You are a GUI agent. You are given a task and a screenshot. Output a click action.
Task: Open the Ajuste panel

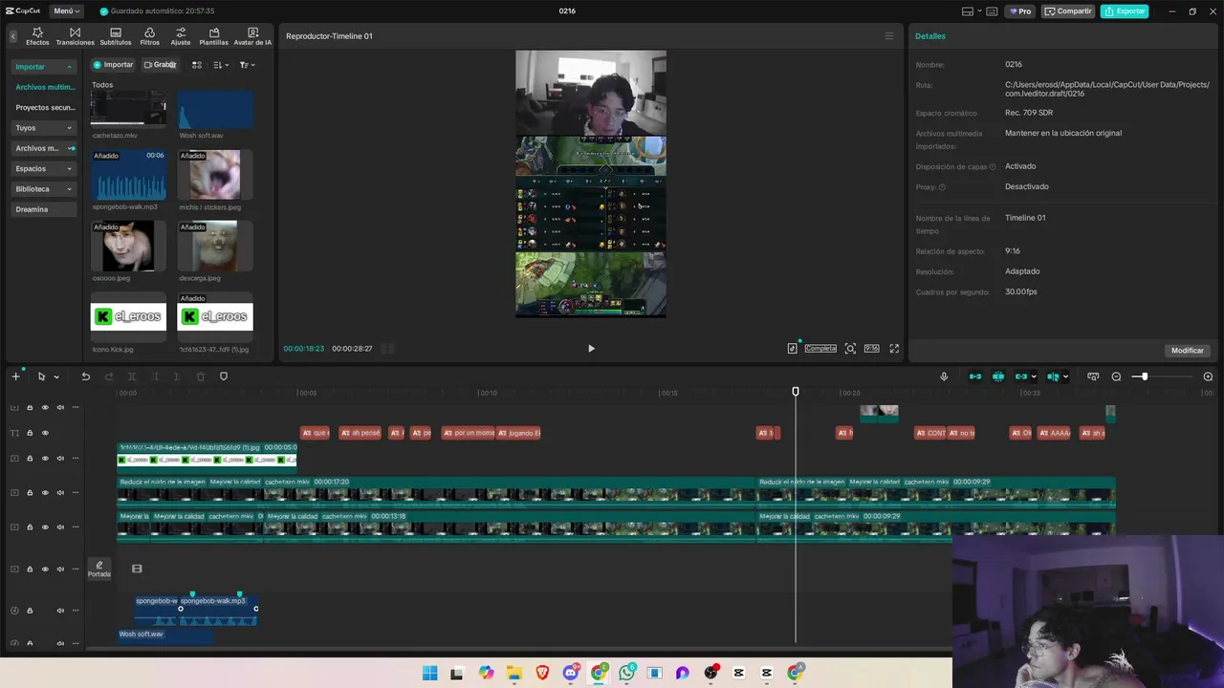[181, 36]
